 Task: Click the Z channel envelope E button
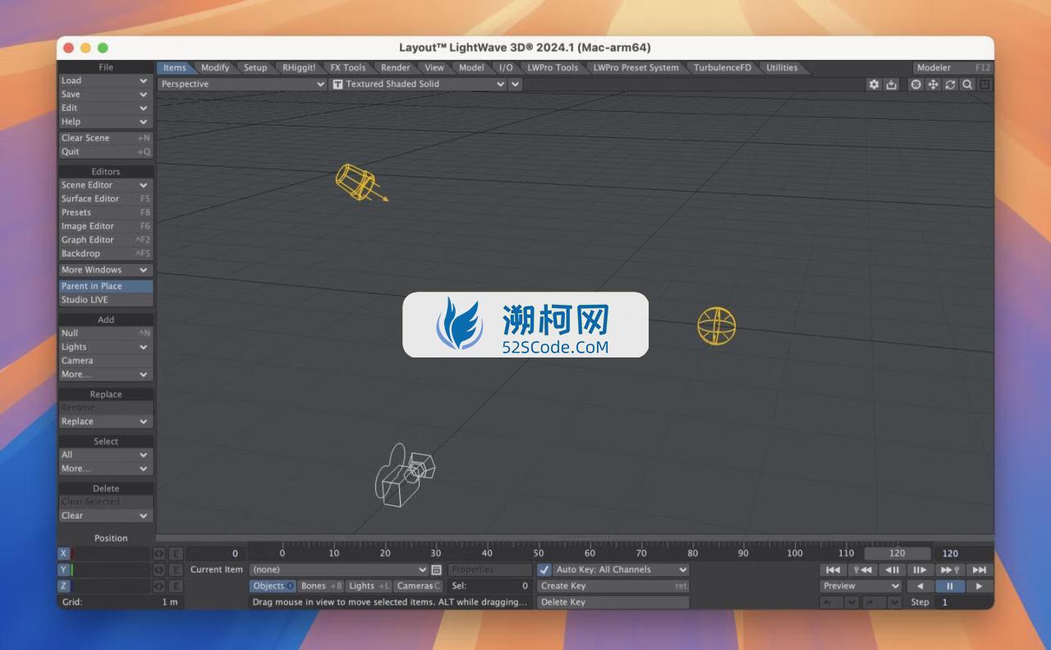176,586
